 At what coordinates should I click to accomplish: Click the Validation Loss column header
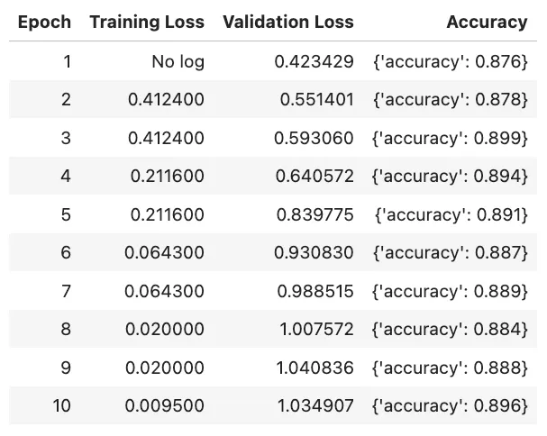tap(287, 23)
